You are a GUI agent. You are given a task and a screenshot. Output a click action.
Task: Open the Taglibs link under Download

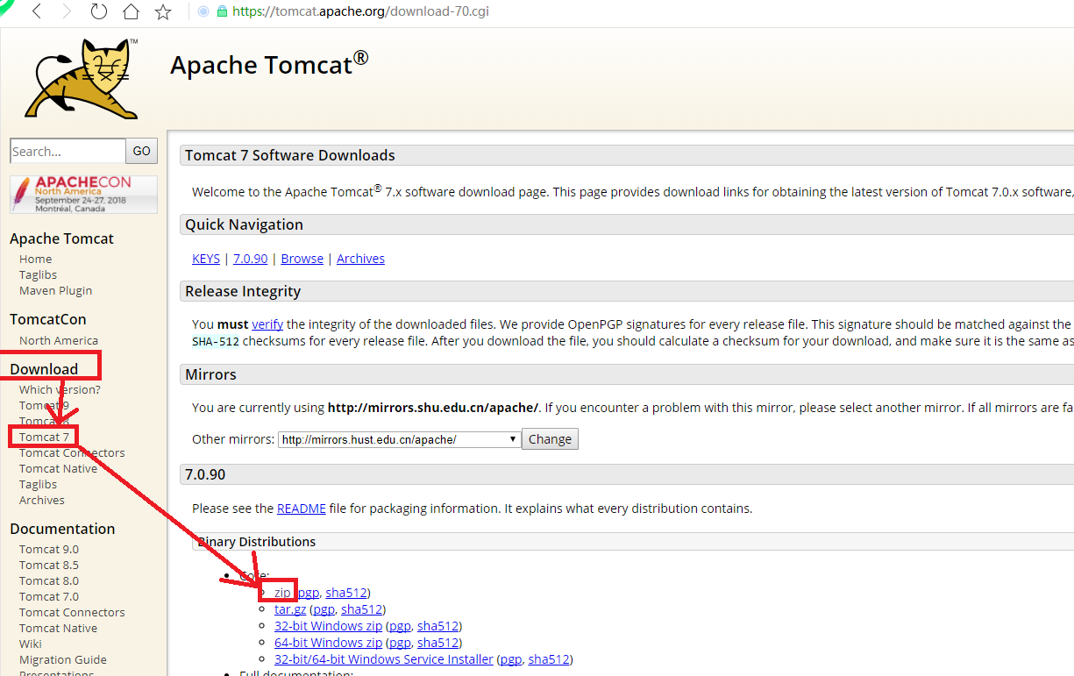click(x=39, y=484)
